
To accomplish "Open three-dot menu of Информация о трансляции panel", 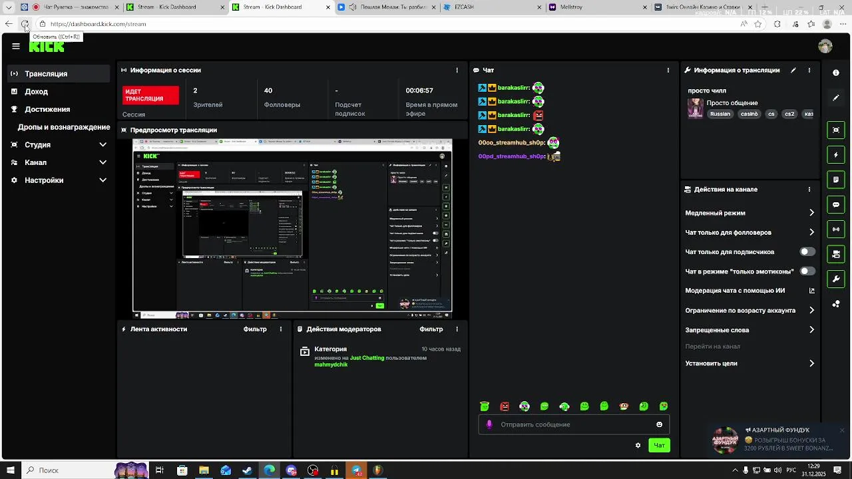I will (x=809, y=70).
